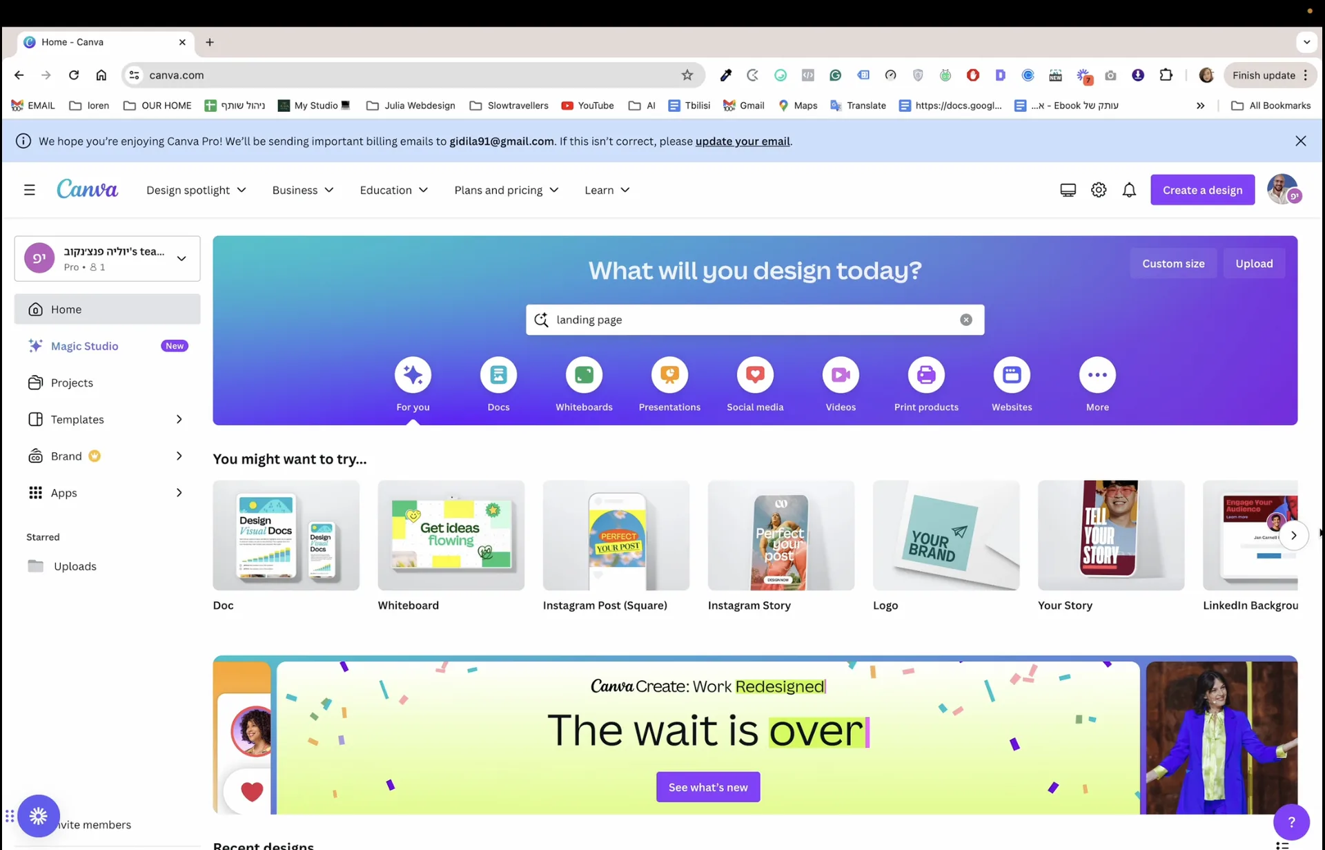Bookmark this page with the star icon
The height and width of the screenshot is (850, 1325).
687,75
